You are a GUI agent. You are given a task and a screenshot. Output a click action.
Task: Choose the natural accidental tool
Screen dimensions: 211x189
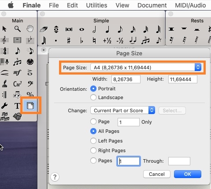click(94, 41)
